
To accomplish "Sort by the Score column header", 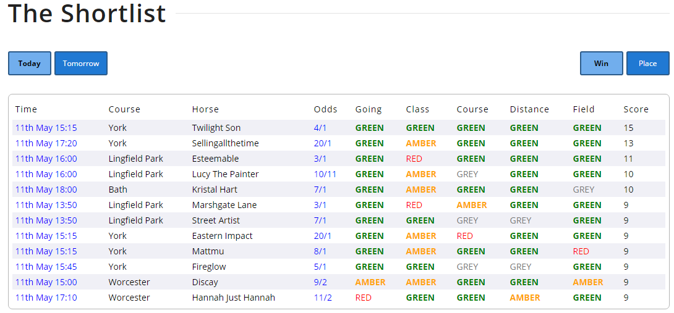I will [x=636, y=109].
